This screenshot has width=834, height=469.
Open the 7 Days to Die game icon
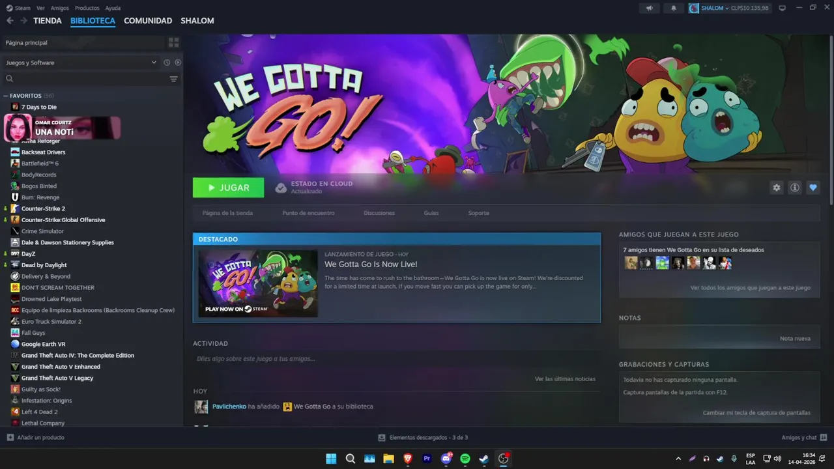(x=15, y=107)
